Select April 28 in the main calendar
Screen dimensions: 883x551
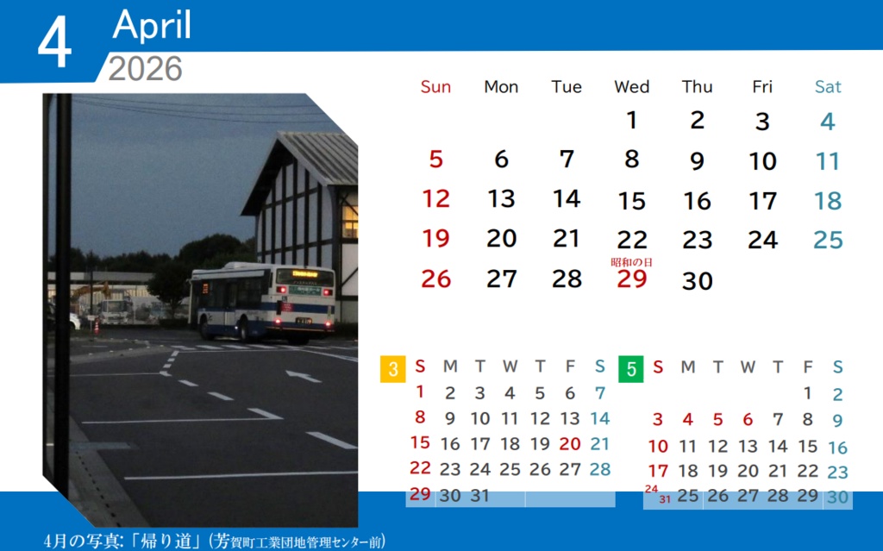567,279
